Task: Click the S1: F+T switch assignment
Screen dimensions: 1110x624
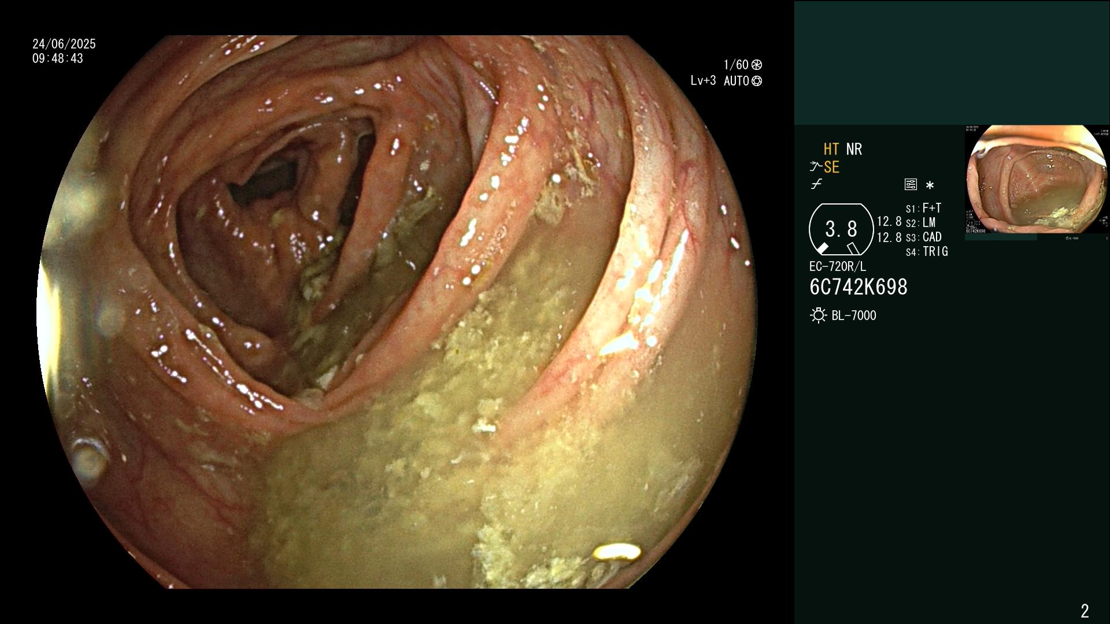Action: tap(923, 208)
